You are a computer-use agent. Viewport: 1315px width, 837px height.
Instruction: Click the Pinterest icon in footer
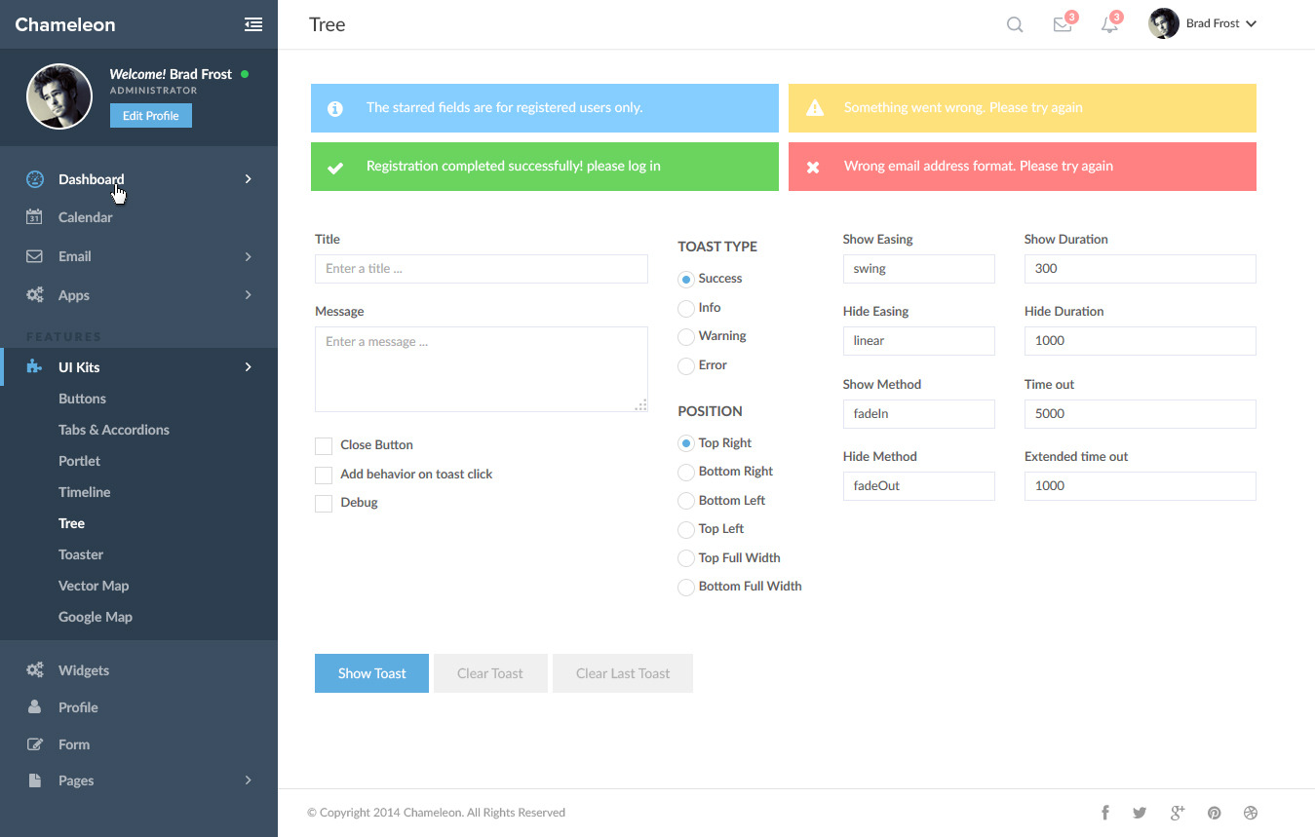[x=1215, y=813]
